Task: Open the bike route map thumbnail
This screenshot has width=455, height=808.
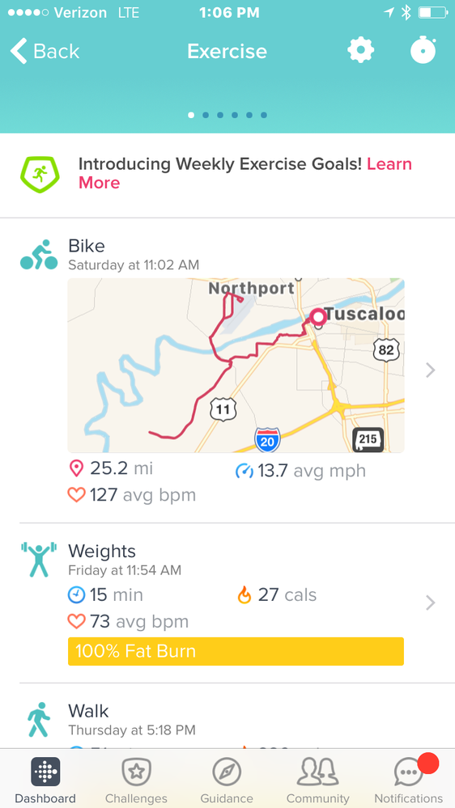Action: 236,366
